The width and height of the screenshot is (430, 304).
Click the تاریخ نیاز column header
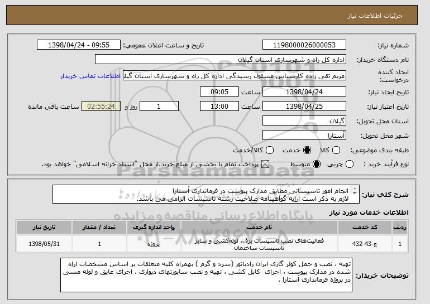coord(44,228)
